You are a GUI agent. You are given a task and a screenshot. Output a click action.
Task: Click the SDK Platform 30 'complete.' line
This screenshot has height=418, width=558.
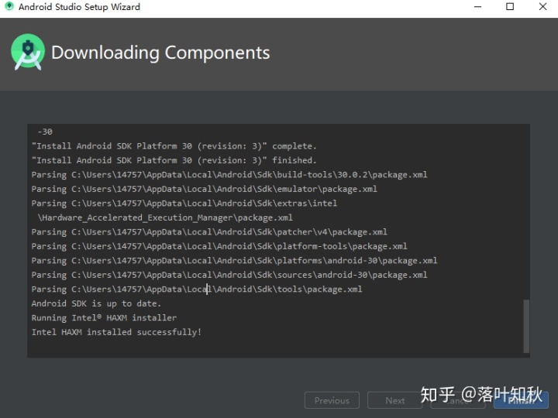174,146
